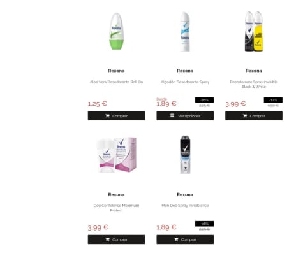Buy the Aloe Vera Roll On with Comprar

[x=116, y=116]
